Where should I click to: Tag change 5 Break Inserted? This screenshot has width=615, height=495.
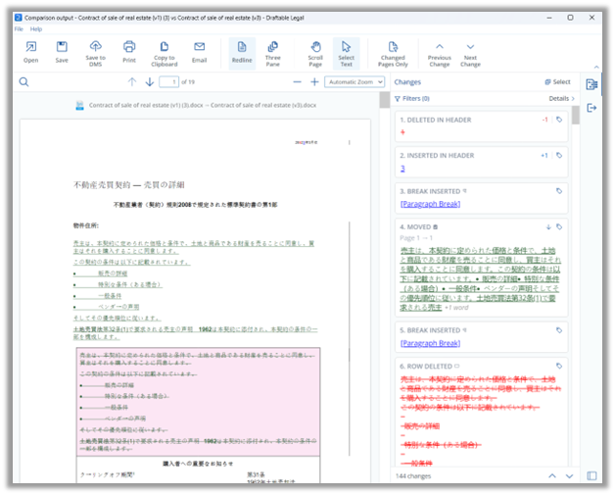coord(559,330)
